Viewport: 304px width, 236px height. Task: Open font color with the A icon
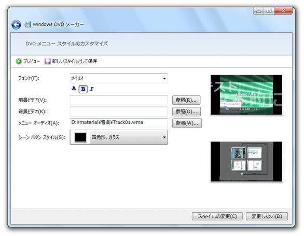[x=74, y=88]
